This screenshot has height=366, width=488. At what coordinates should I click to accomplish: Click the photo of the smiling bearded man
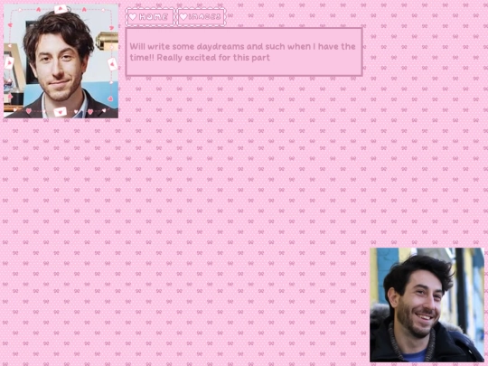(427, 305)
